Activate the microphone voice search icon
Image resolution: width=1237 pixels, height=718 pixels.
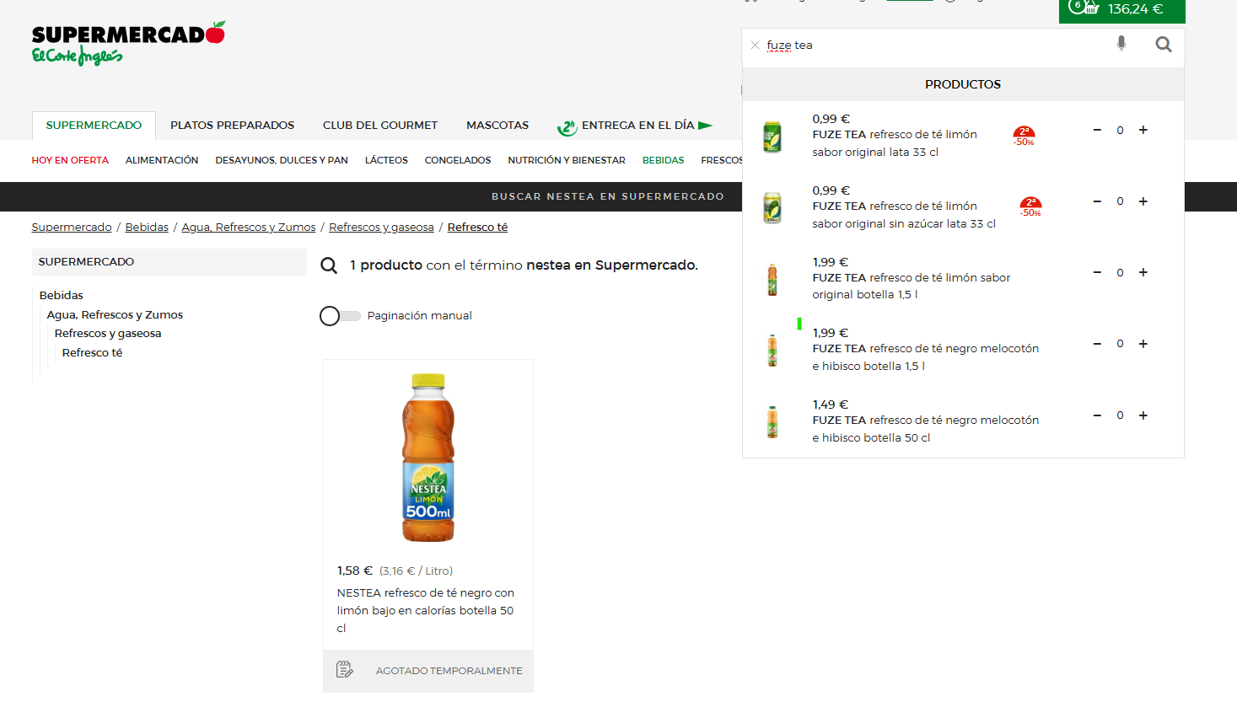coord(1121,43)
